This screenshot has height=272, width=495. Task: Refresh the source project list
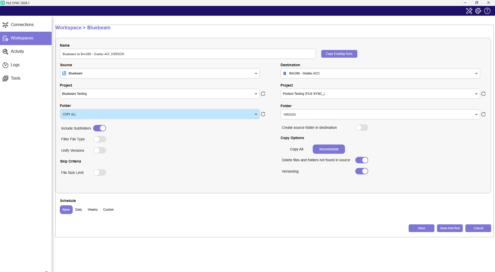[263, 94]
